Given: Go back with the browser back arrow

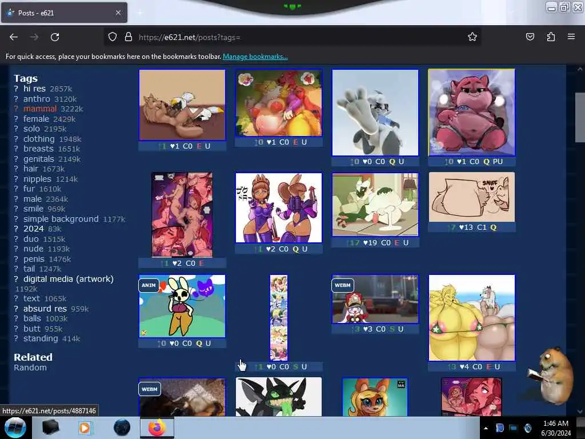Looking at the screenshot, I should 14,37.
